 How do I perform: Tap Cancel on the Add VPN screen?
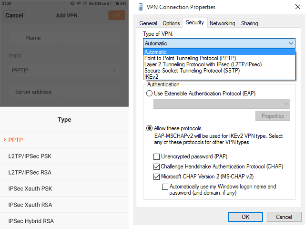(14, 15)
